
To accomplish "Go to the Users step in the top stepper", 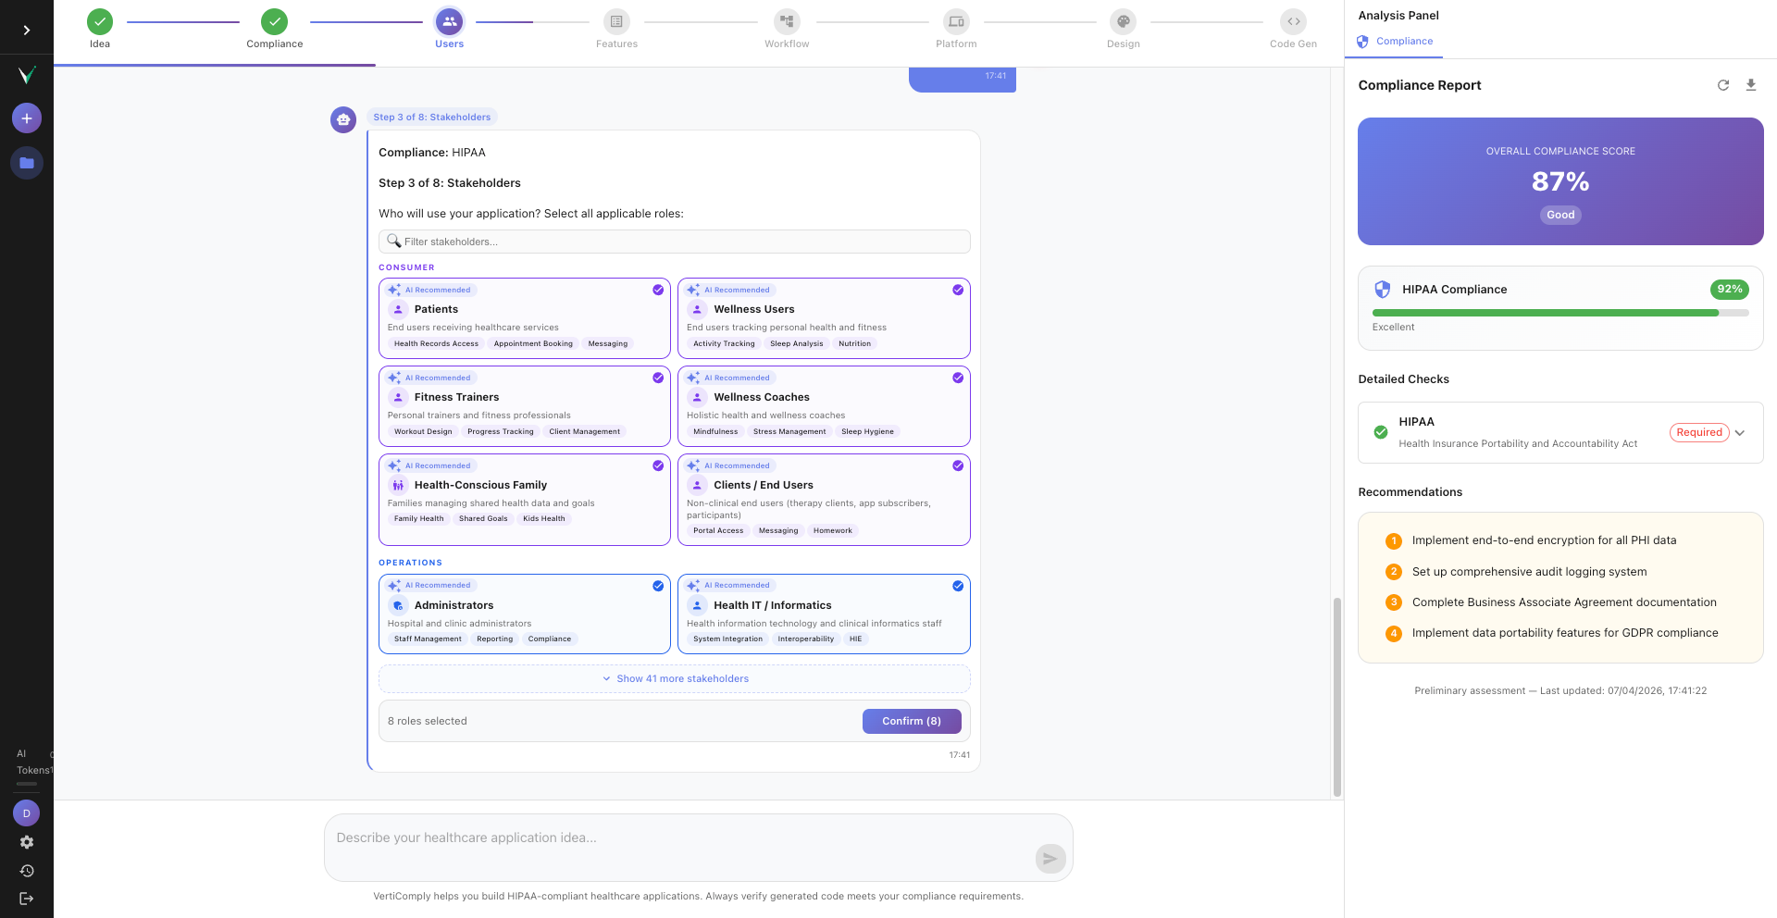I will tap(449, 21).
